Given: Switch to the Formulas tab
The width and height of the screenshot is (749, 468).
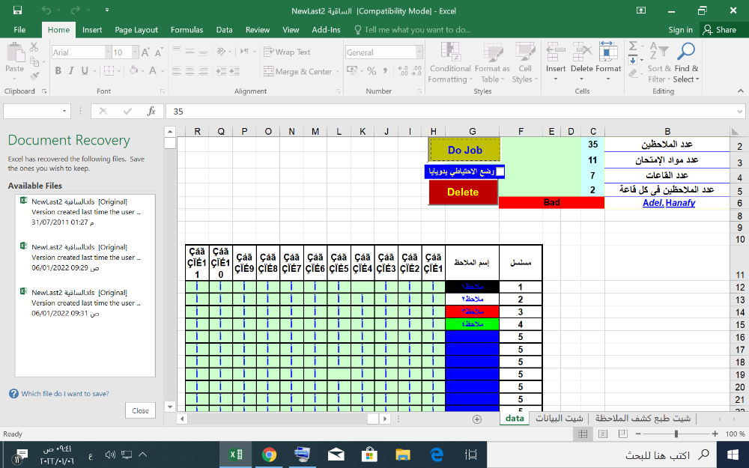Looking at the screenshot, I should [x=187, y=30].
